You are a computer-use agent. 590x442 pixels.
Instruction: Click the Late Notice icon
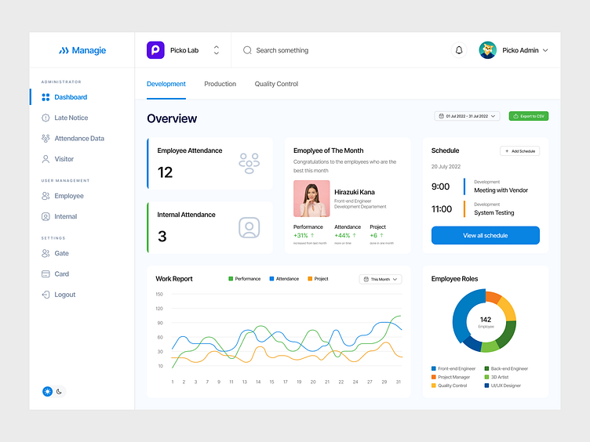coord(46,118)
